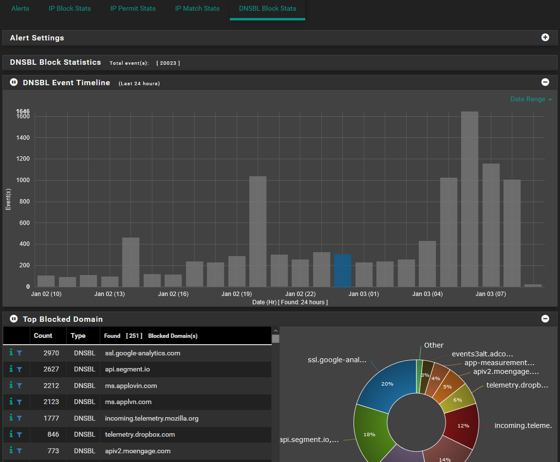Click the incoming.telemetry.mozilla.org domain text

[151, 418]
